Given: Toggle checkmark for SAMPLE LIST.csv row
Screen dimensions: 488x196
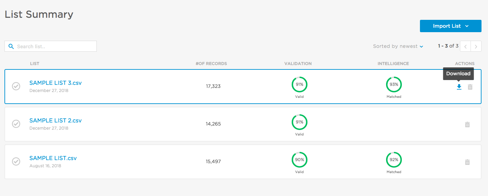Looking at the screenshot, I should tap(16, 161).
